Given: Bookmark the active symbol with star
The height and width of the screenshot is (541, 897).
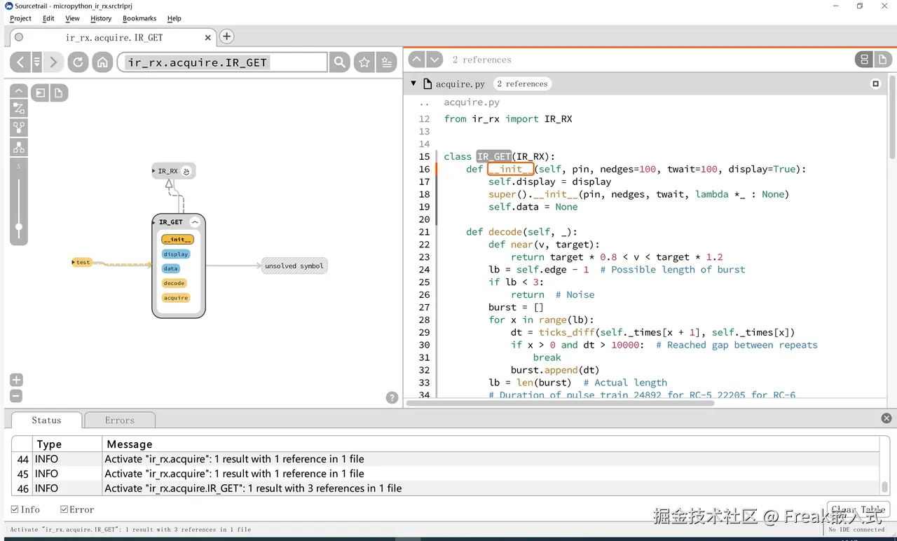Looking at the screenshot, I should 364,62.
